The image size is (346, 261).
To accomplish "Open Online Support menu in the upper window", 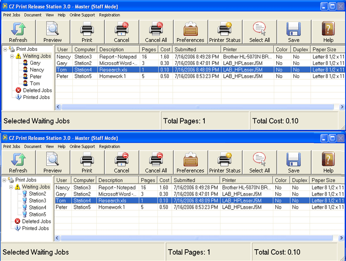I will [x=82, y=15].
